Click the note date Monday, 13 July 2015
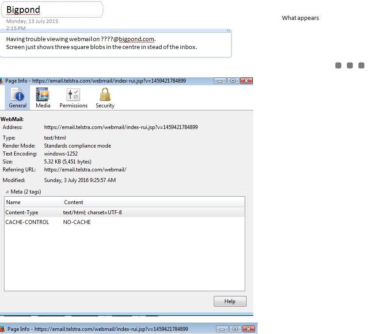Viewport: 391px width, 334px height. [32, 21]
